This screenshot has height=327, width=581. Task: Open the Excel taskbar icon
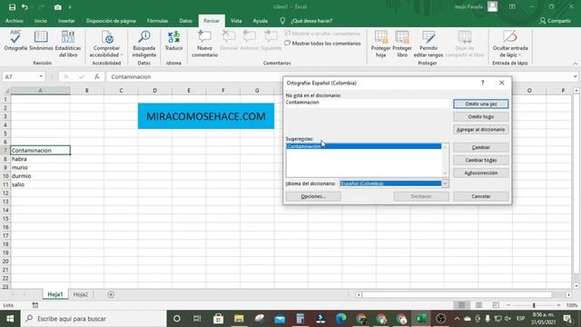click(421, 319)
